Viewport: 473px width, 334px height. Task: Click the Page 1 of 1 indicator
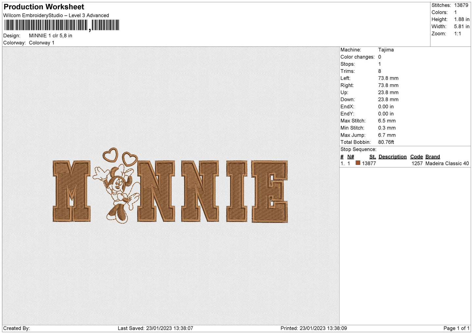click(456, 328)
